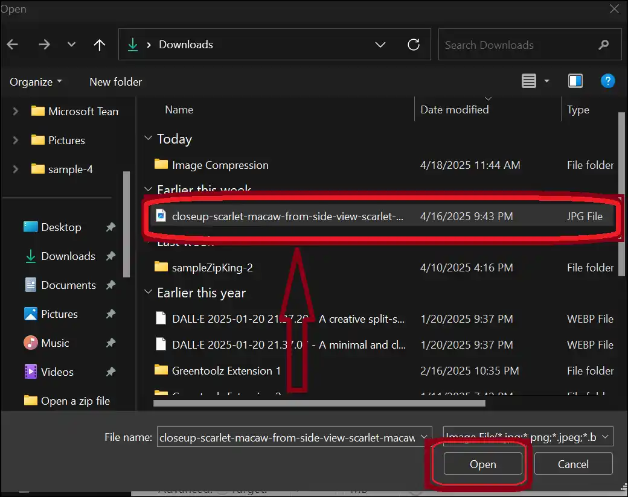The height and width of the screenshot is (497, 628).
Task: Open Desktop quick access item
Action: pyautogui.click(x=53, y=227)
